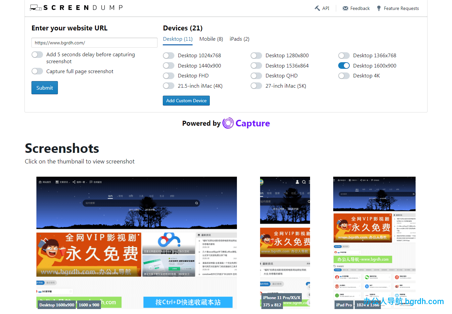Turn off Desktop 1600x900 device

344,66
